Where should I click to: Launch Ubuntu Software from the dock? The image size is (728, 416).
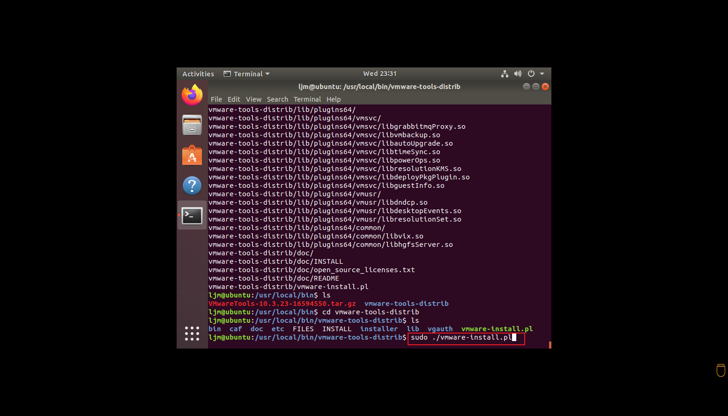[192, 156]
